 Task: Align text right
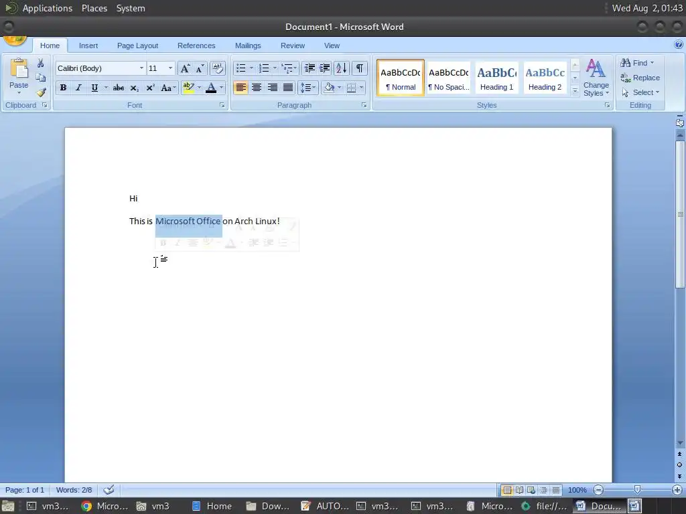pyautogui.click(x=272, y=88)
